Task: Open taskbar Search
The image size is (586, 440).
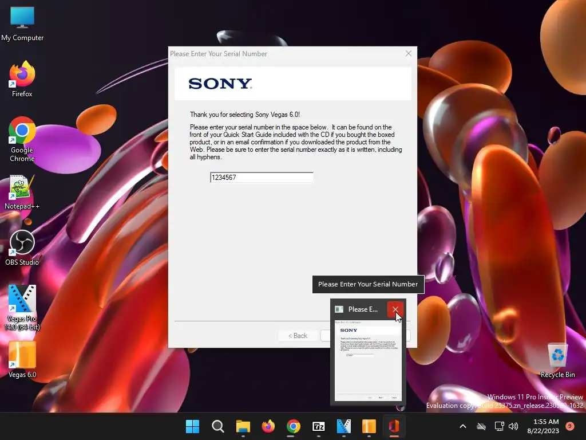Action: (x=217, y=426)
